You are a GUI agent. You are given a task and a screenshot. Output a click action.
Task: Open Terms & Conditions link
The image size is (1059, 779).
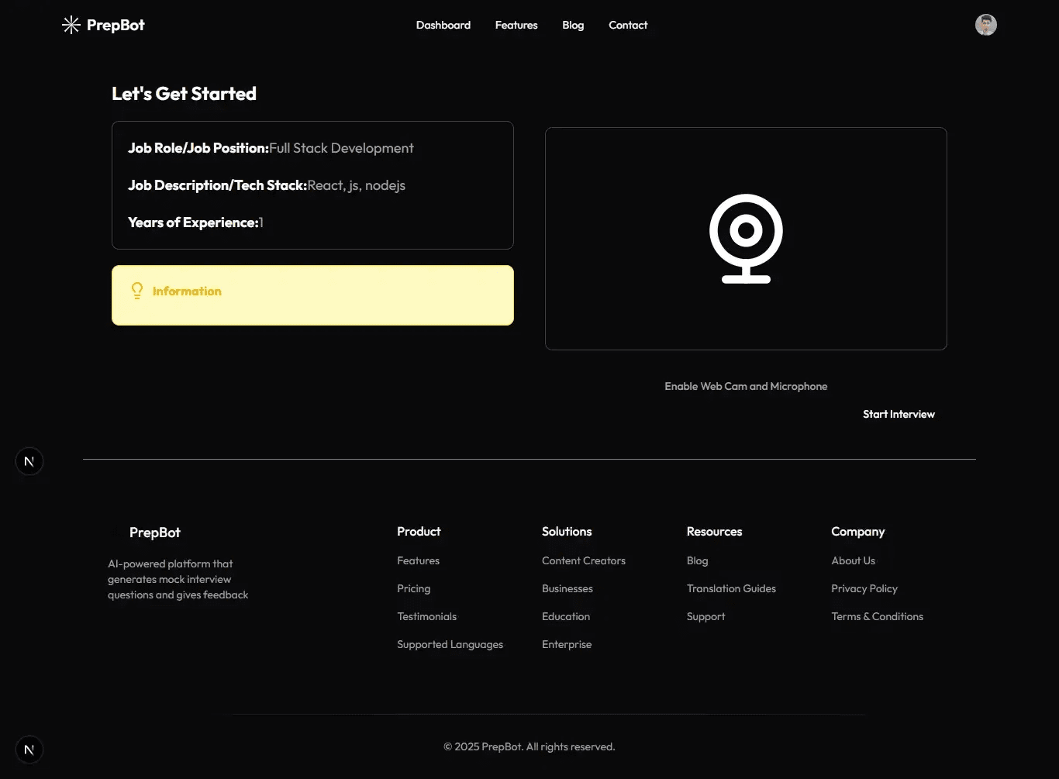[x=877, y=617]
